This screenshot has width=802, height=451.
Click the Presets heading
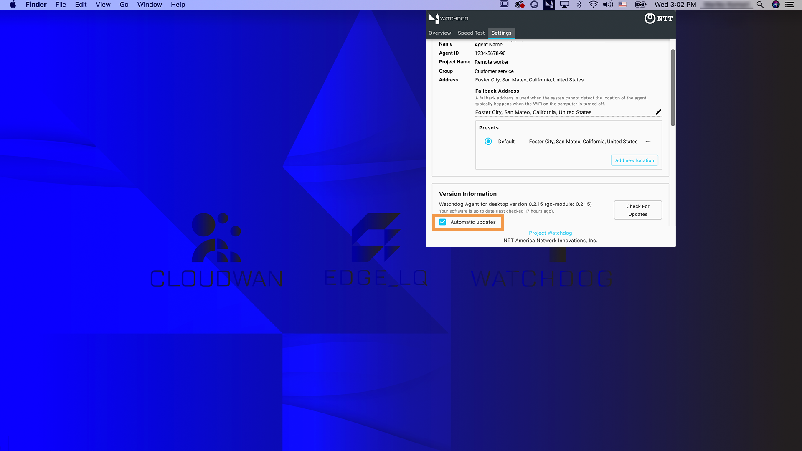(489, 128)
